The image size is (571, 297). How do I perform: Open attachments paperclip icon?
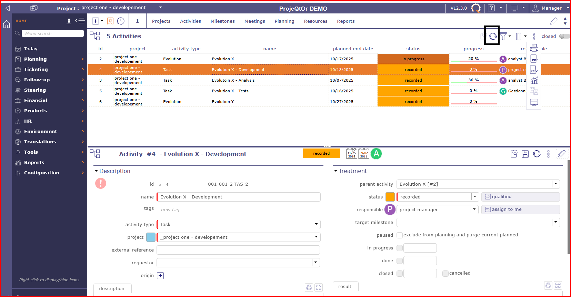[562, 154]
